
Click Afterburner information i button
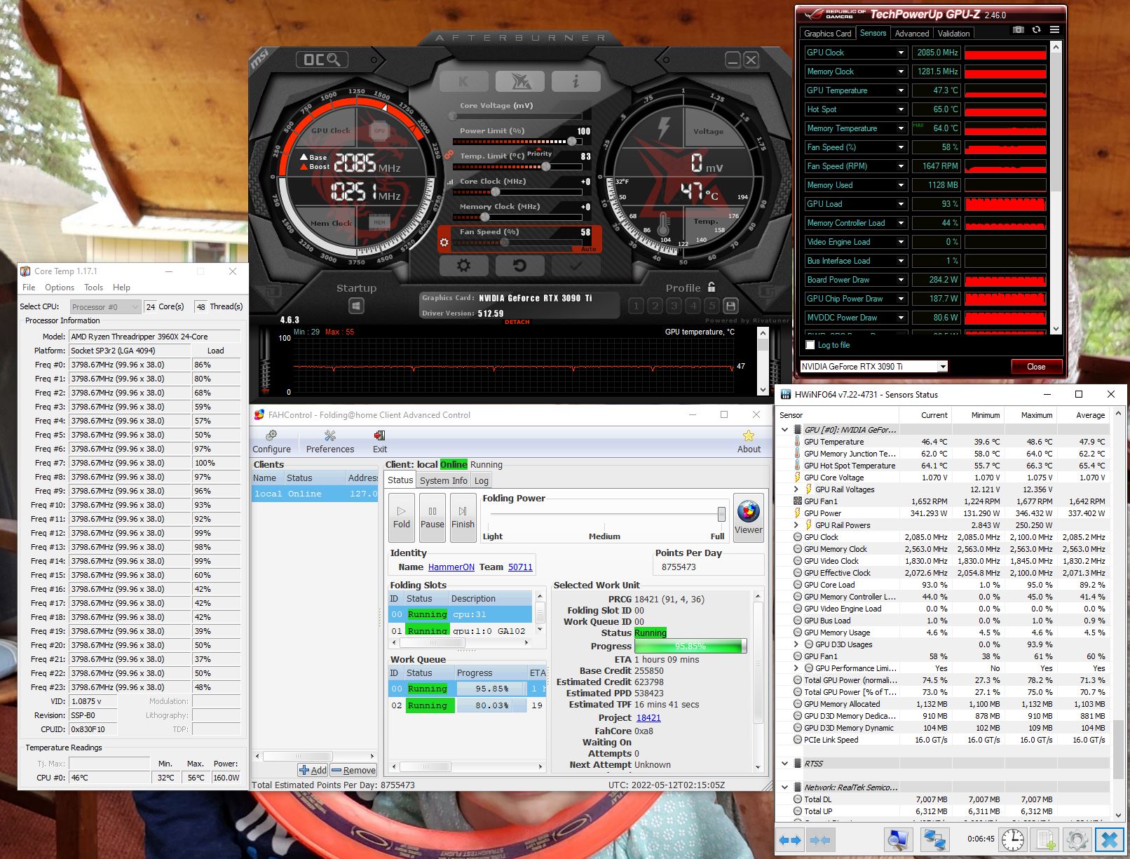576,81
